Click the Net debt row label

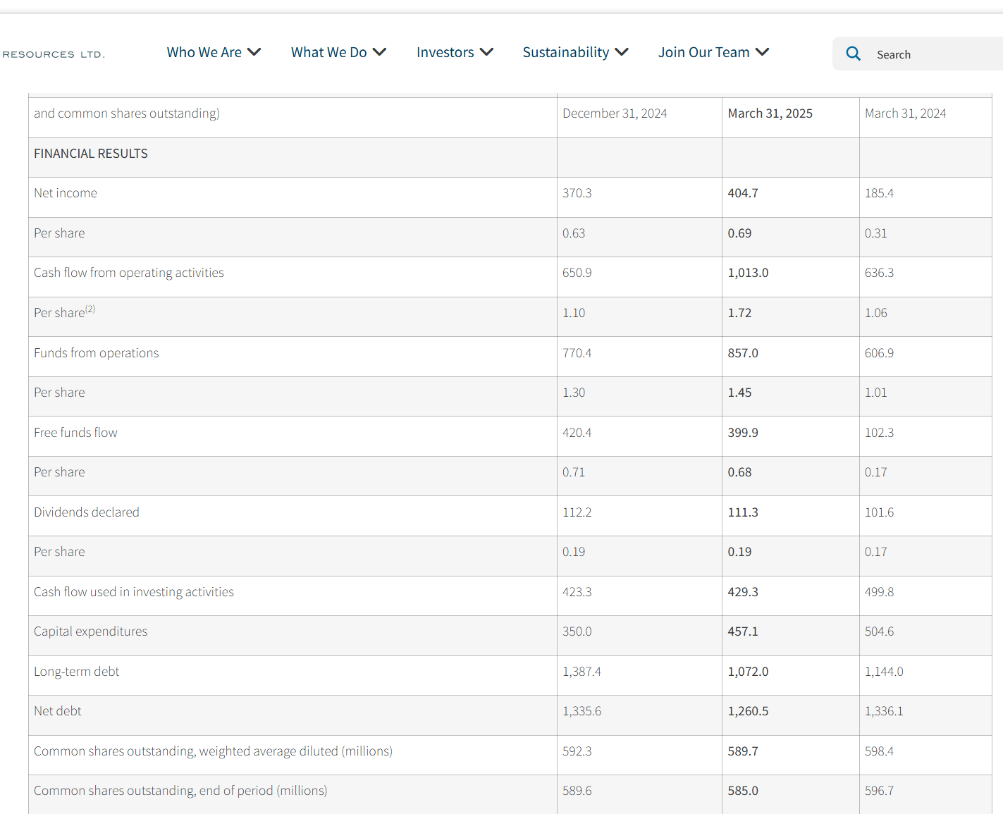coord(58,711)
